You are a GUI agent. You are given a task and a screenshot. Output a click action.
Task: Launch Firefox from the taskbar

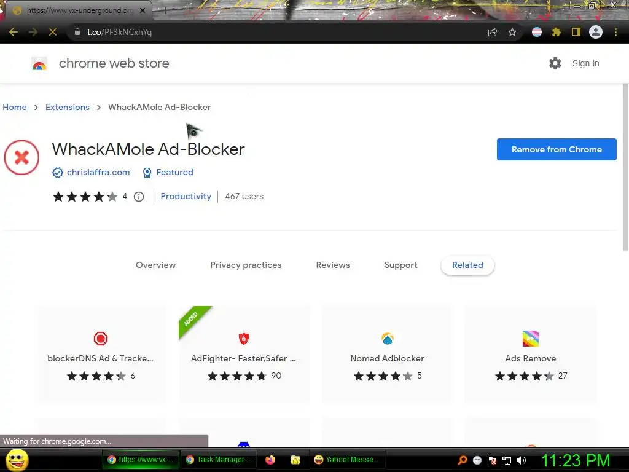270,460
